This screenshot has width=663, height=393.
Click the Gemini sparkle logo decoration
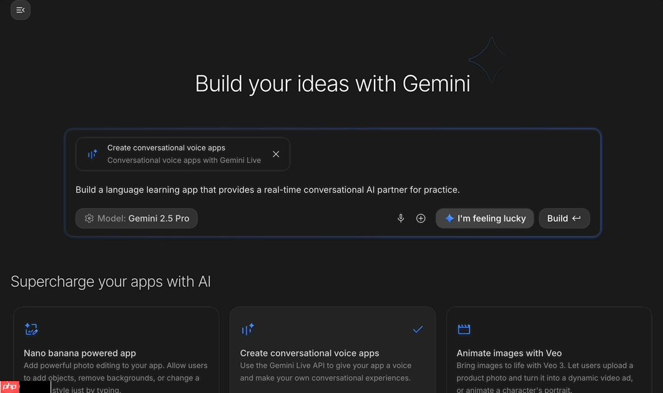491,59
